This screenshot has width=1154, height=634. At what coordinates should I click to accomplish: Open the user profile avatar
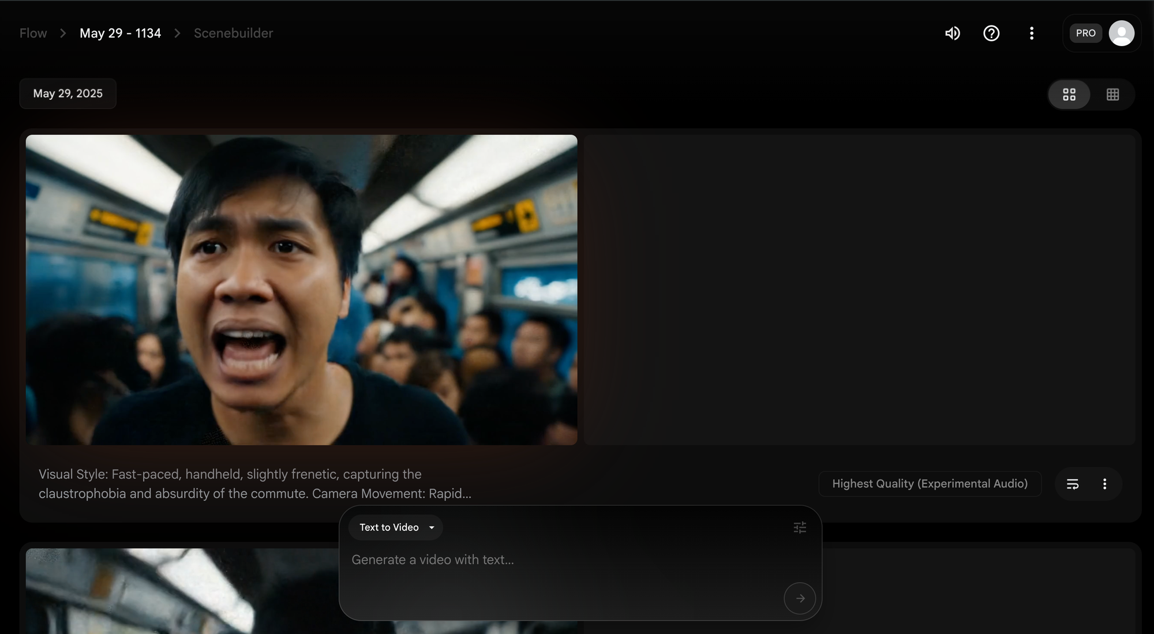click(x=1122, y=33)
